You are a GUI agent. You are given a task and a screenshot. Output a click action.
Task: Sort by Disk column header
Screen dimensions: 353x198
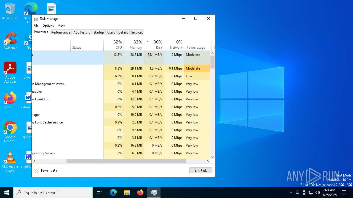click(x=154, y=45)
